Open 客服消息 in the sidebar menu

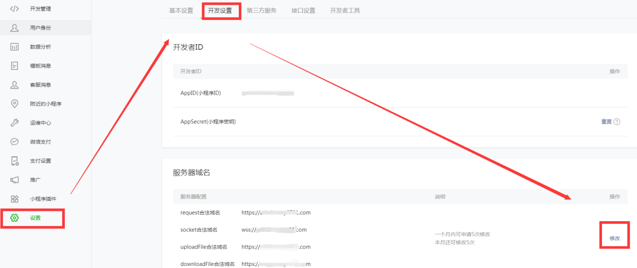(x=40, y=85)
